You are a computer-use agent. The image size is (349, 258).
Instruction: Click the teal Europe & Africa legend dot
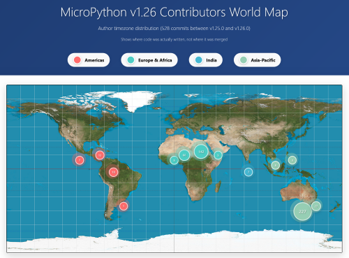pos(131,60)
